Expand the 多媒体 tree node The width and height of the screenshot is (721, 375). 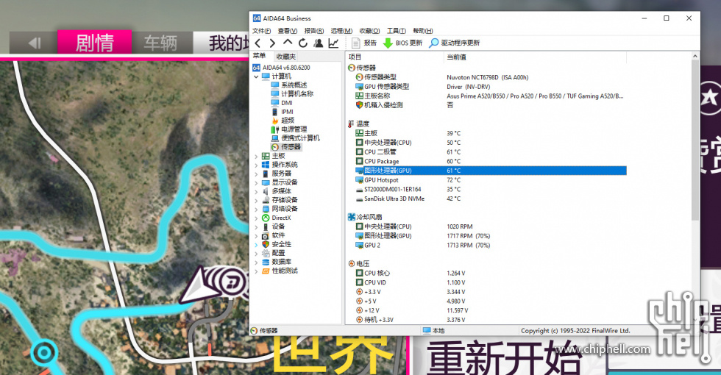(x=256, y=192)
